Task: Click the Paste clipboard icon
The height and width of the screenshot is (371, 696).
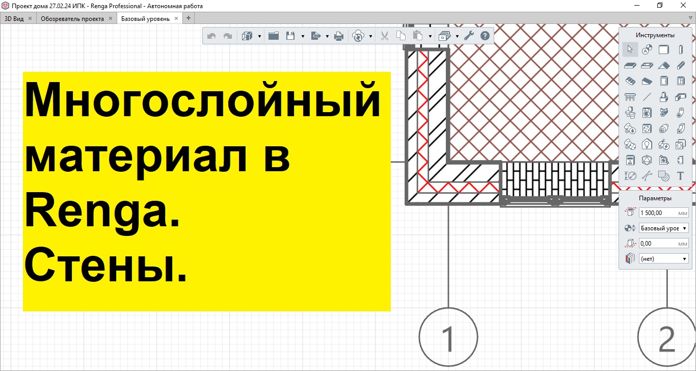Action: coord(418,36)
